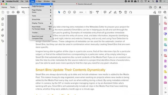Viewport: 168px width, 95px height.
Task: Click the scrolling mode icon
Action: tap(97, 12)
